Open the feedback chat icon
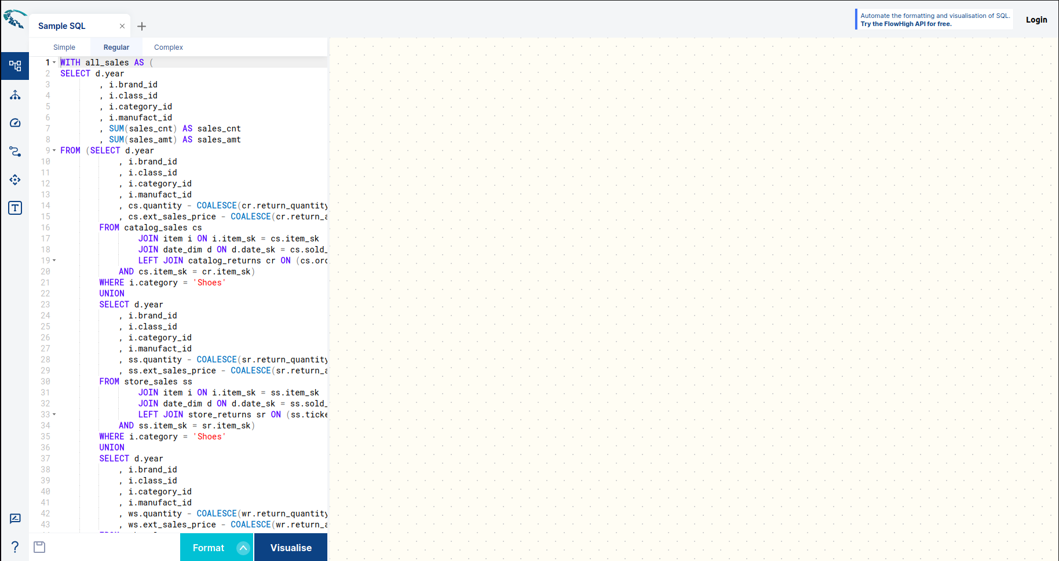1059x561 pixels. click(15, 519)
